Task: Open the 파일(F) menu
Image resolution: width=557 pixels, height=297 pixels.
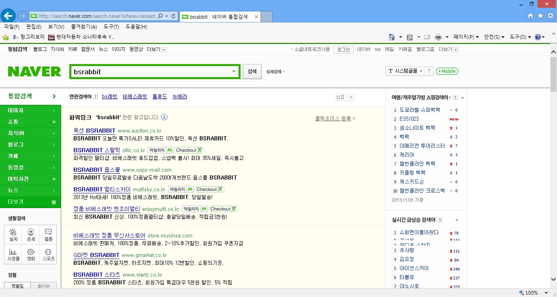Action: click(x=12, y=27)
